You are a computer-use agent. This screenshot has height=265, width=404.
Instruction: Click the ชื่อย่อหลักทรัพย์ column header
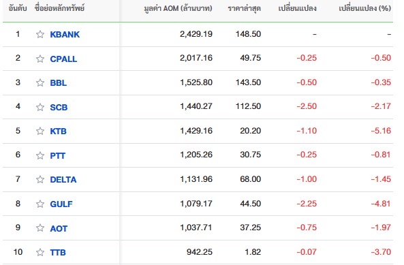pyautogui.click(x=59, y=8)
